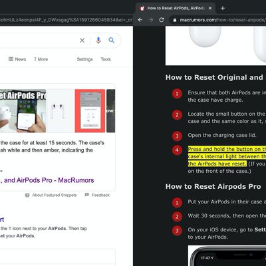Open Google search Settings
This screenshot has width=266, height=266.
[x=84, y=59]
